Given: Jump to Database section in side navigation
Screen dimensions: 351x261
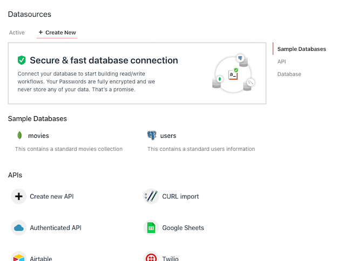Looking at the screenshot, I should [289, 74].
